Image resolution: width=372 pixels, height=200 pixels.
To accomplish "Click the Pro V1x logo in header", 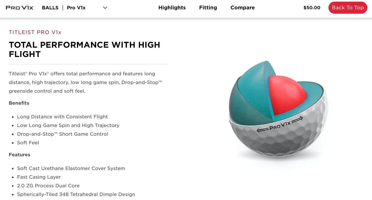I will 20,8.
